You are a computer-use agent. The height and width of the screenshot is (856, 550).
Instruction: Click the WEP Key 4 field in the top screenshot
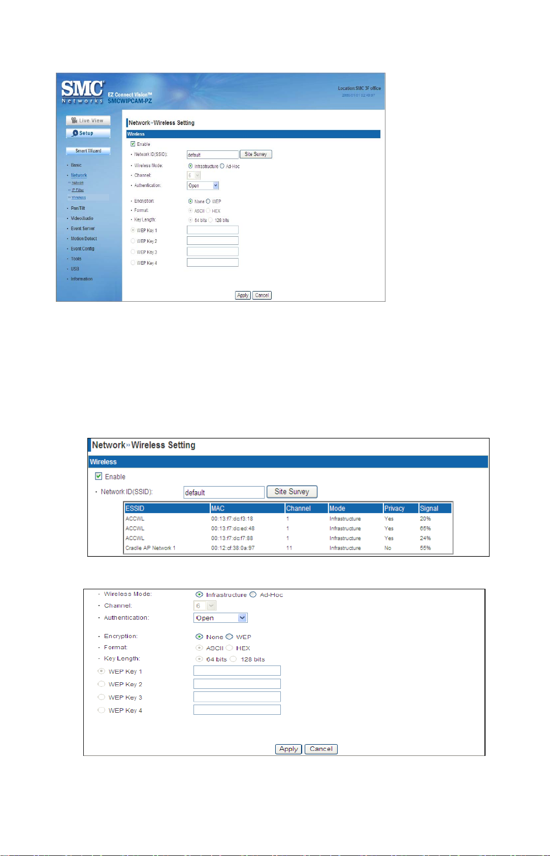(x=213, y=263)
